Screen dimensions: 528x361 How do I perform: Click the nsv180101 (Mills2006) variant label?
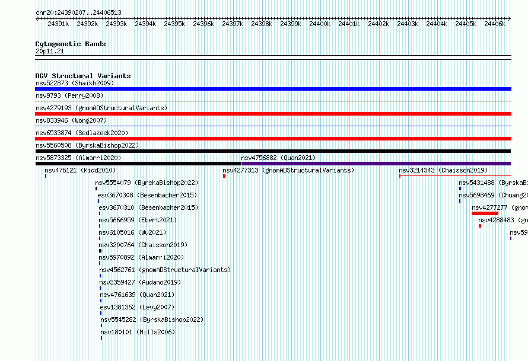[x=138, y=332]
